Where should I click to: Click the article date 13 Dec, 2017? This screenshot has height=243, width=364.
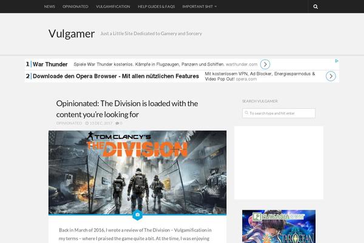click(101, 123)
